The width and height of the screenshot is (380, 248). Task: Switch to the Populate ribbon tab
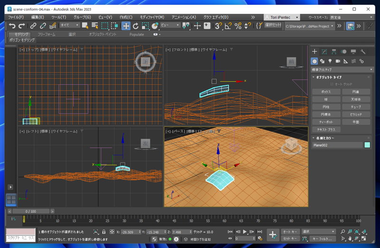[x=137, y=34]
